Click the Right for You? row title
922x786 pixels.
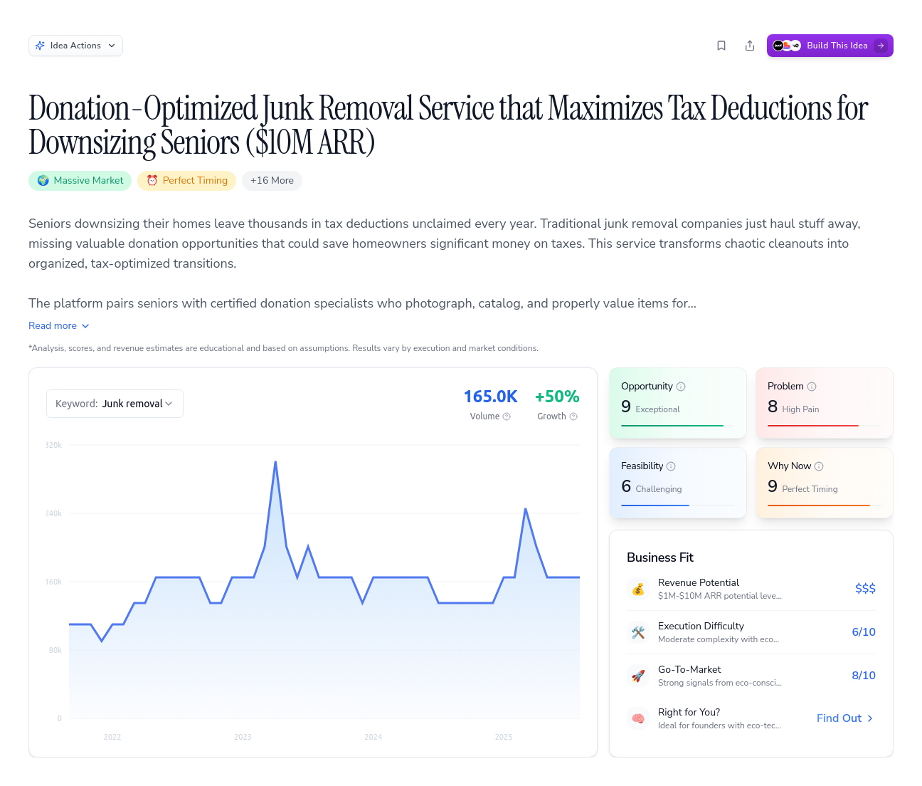pyautogui.click(x=689, y=712)
